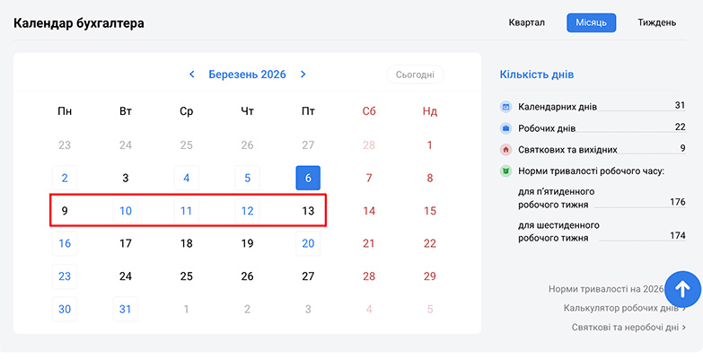Select March 10 in the calendar
This screenshot has width=703, height=359.
[126, 211]
